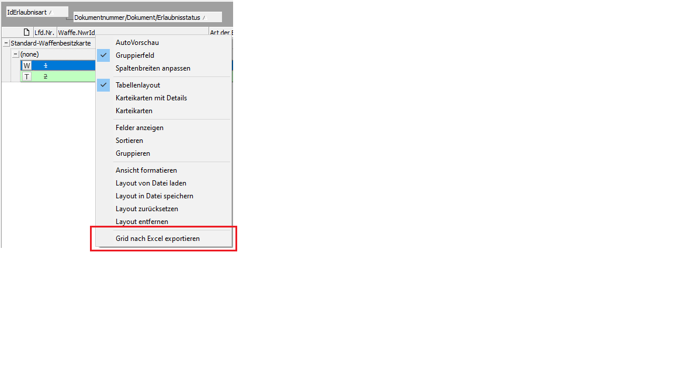The height and width of the screenshot is (378, 673).
Task: Click the Lfd.Nr. column header
Action: 44,33
